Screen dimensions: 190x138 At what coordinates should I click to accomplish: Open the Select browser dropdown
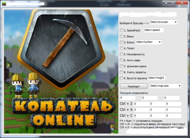click(x=164, y=22)
